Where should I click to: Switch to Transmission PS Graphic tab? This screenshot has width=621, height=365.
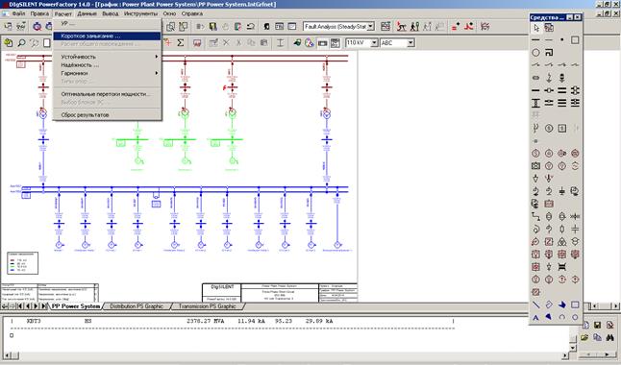point(207,306)
